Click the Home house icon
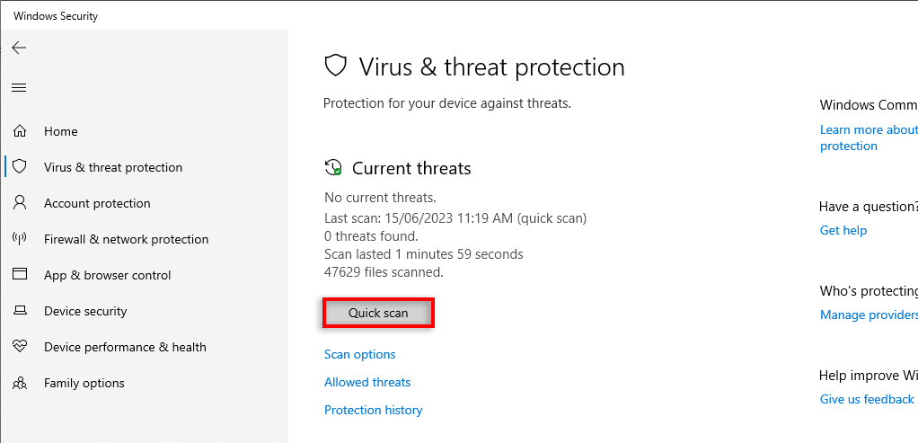Viewport: 918px width, 443px height. coord(19,131)
